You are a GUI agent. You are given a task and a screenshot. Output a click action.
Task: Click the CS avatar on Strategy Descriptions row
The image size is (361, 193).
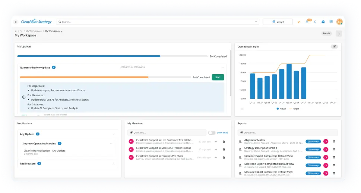coord(326,150)
